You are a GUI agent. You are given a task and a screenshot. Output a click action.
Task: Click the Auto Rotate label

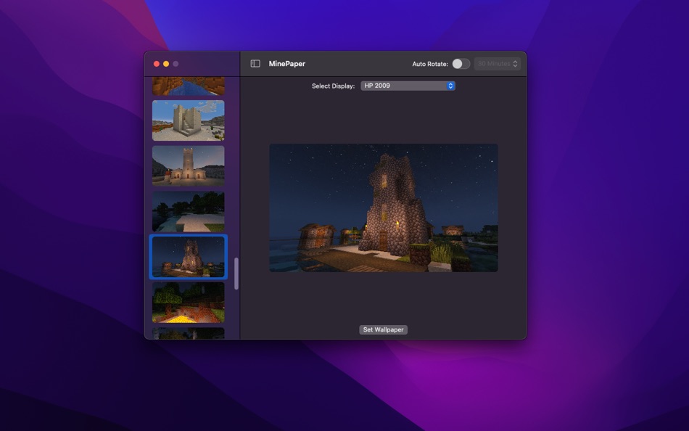tap(430, 64)
